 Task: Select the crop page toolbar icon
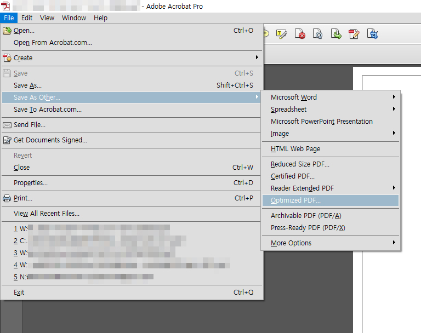372,34
